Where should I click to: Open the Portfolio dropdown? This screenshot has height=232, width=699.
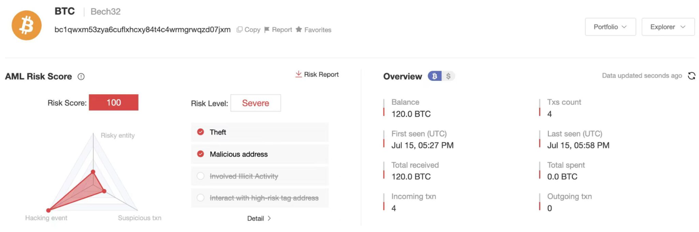[610, 27]
